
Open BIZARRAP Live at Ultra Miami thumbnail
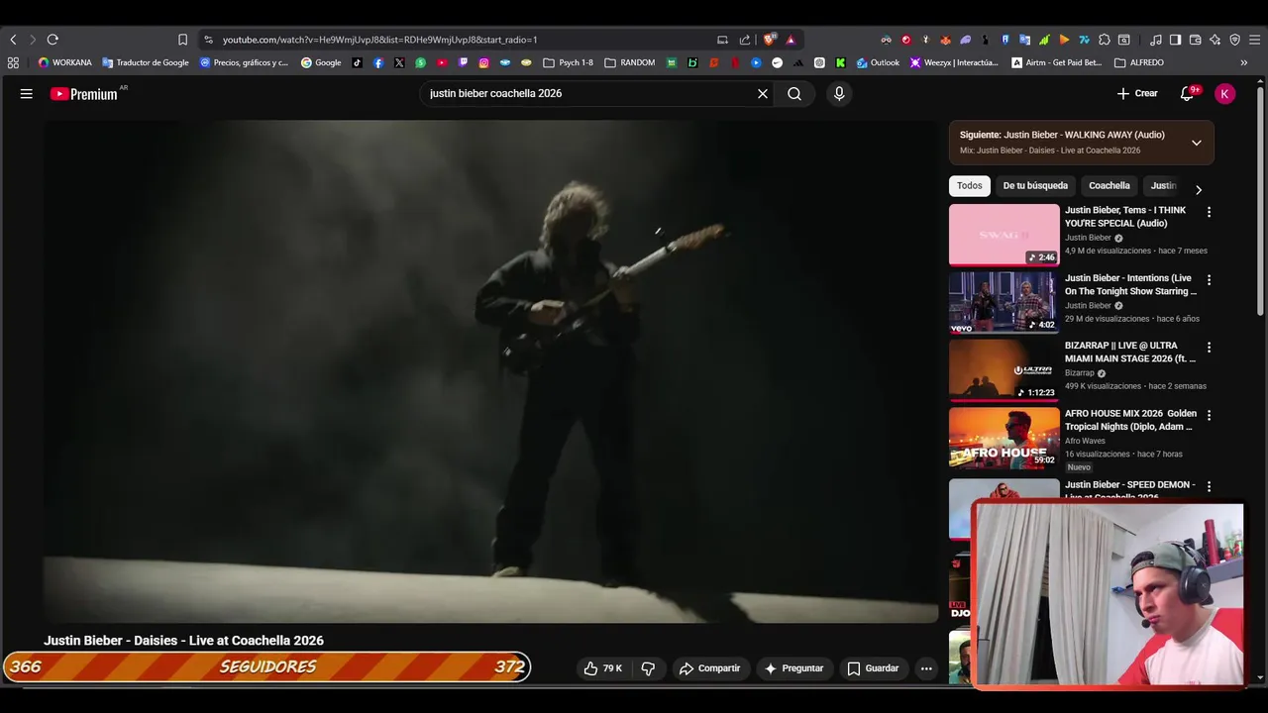[1004, 370]
